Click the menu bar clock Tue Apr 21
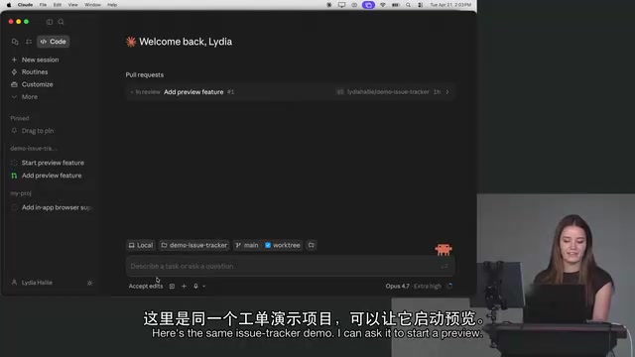The height and width of the screenshot is (357, 635). coord(450,5)
